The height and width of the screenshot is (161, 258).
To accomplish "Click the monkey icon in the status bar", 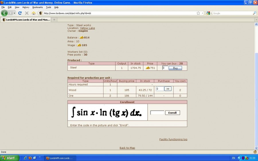I will [255, 152].
